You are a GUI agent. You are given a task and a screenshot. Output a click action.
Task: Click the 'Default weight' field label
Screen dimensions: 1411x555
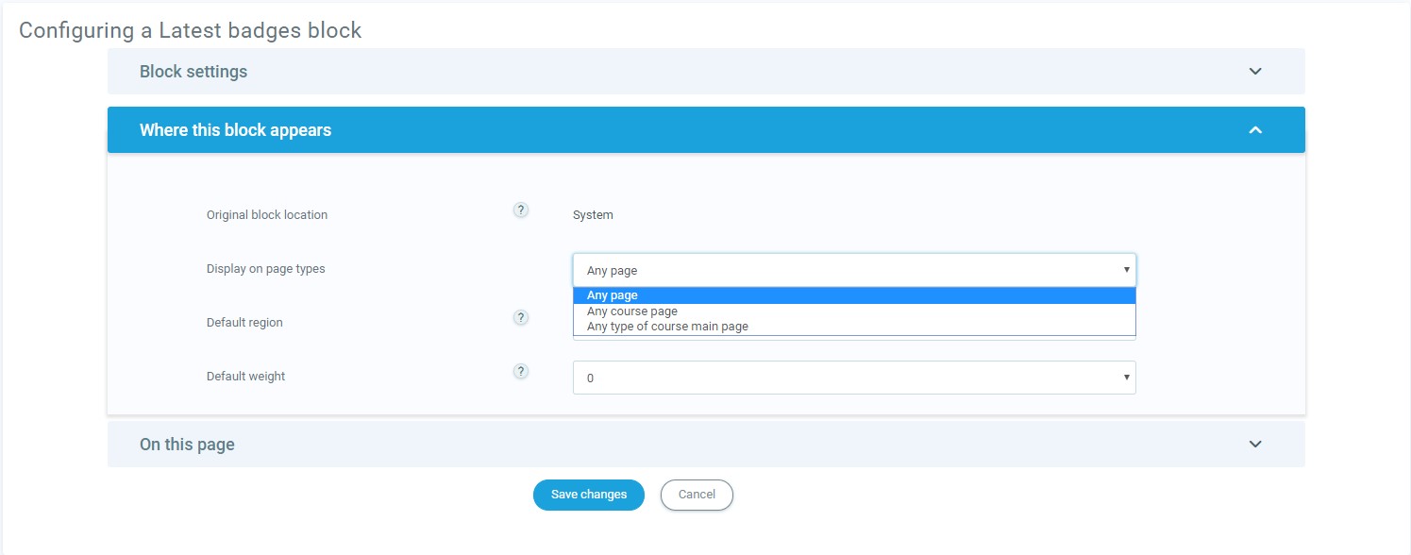tap(245, 377)
